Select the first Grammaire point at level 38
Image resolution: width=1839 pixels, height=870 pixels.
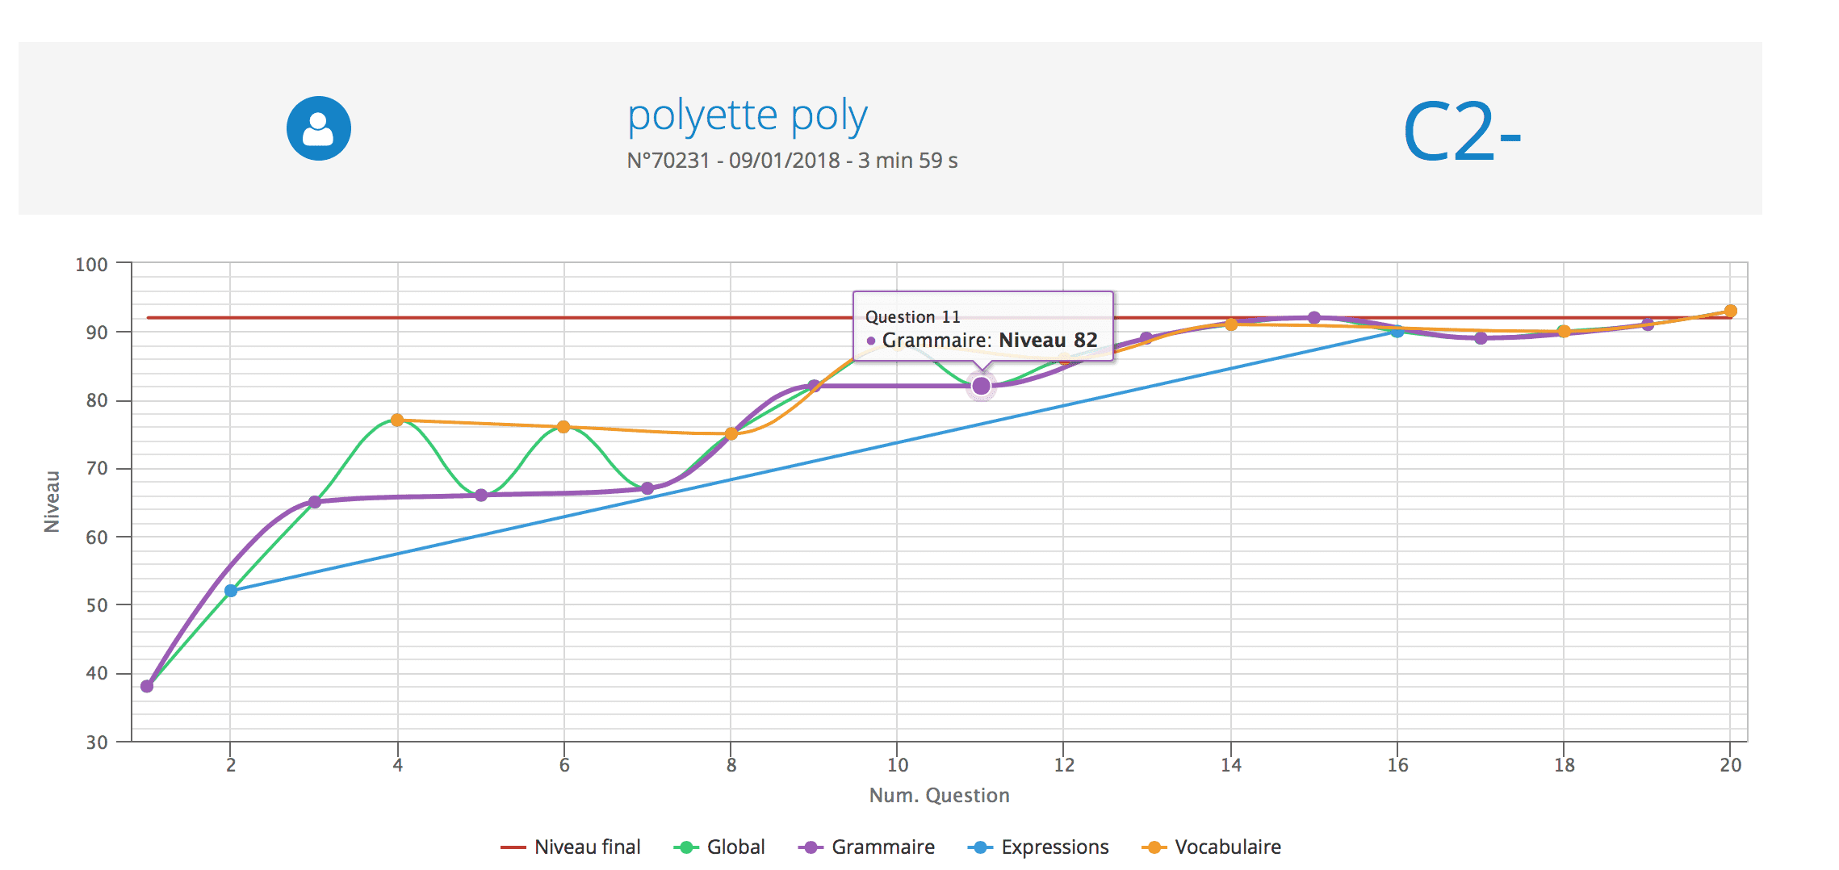click(147, 686)
